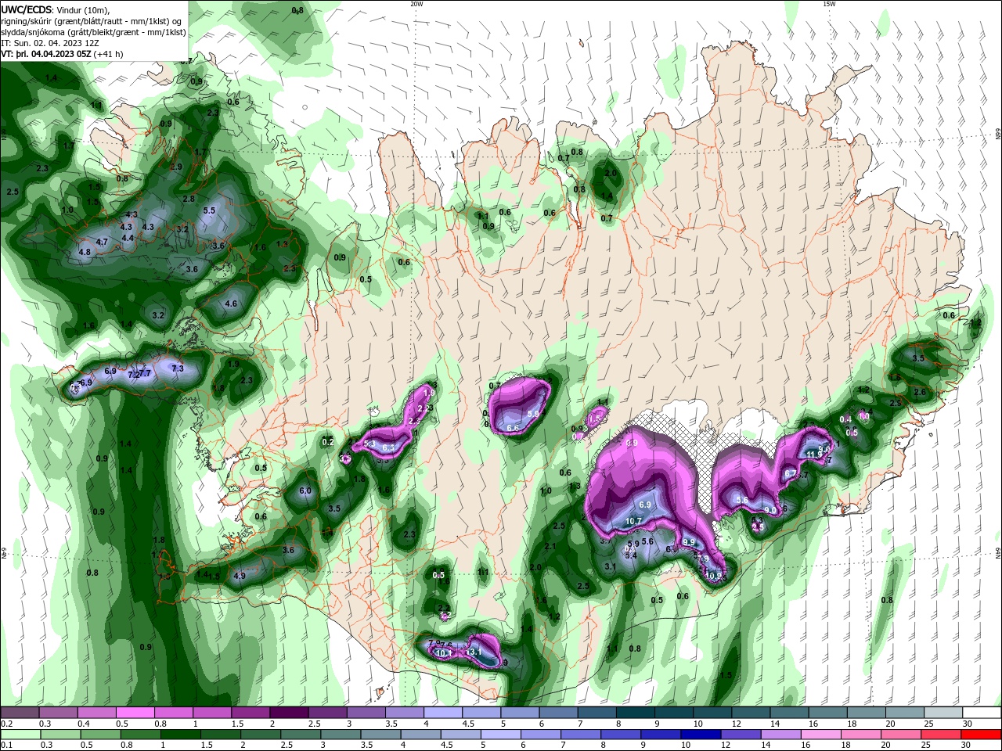
Task: Click the medium green 0.8 swatch in the lower legend row
Action: coord(140,735)
